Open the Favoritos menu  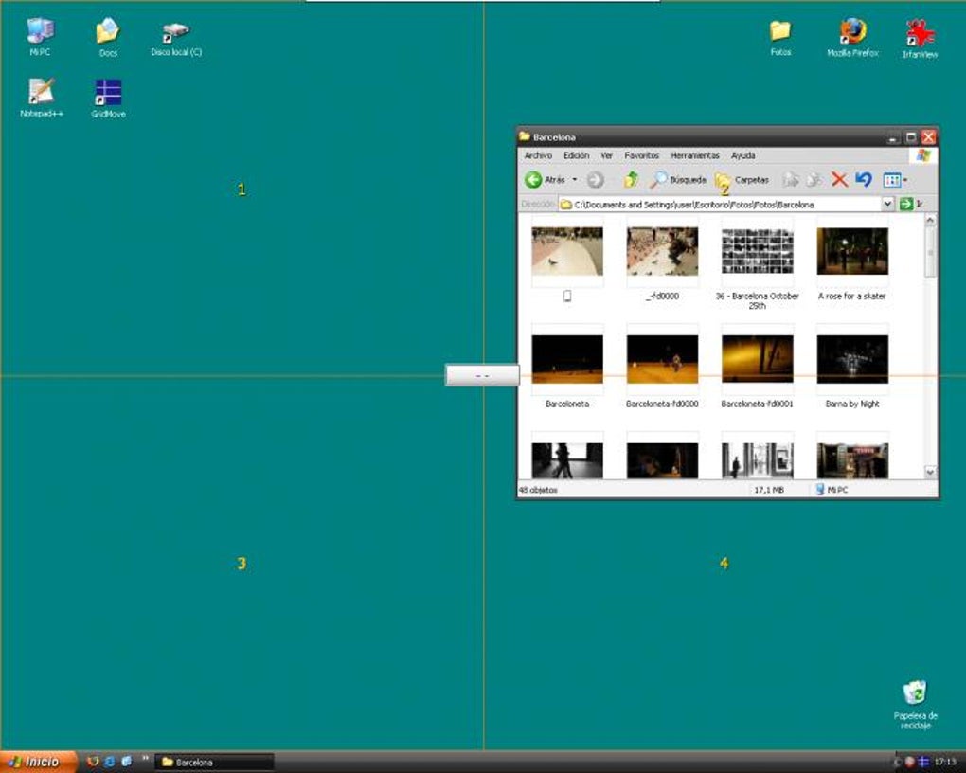pyautogui.click(x=641, y=155)
